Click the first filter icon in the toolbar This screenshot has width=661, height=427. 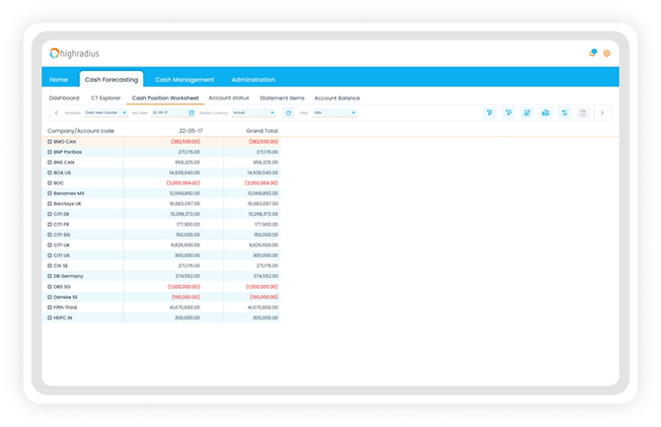coord(489,113)
